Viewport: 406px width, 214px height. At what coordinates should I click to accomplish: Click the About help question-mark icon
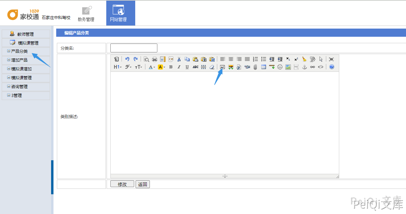pos(332,67)
